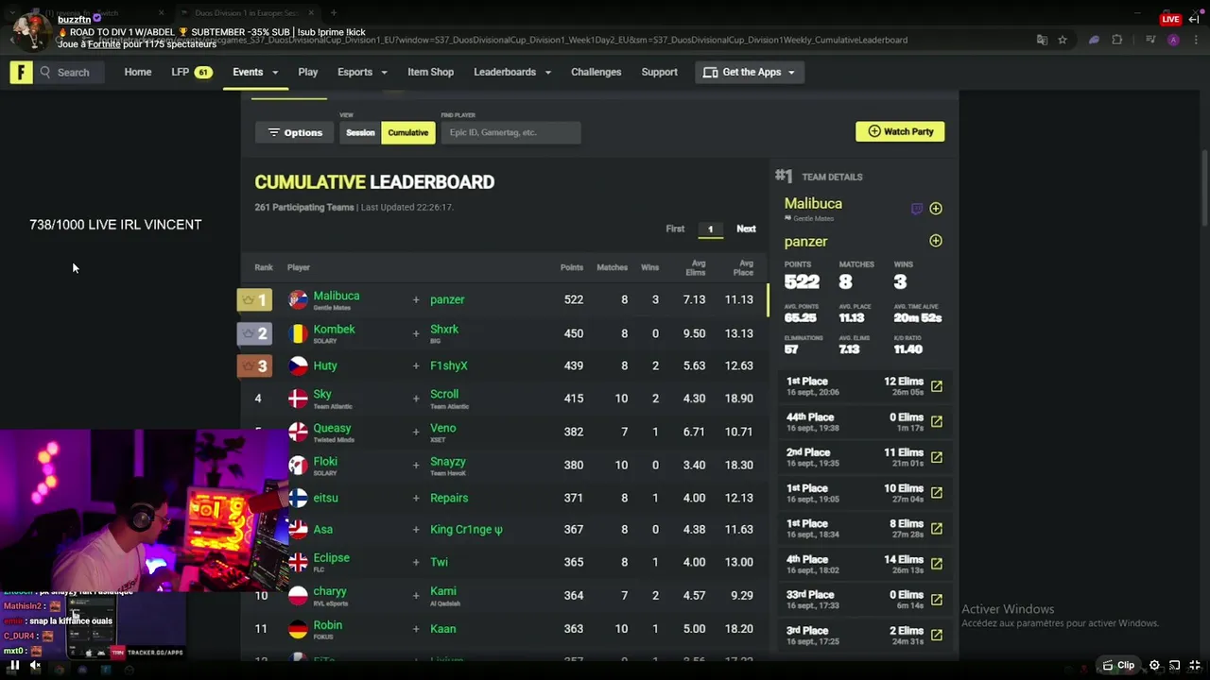Image resolution: width=1210 pixels, height=680 pixels.
Task: Open the 1st Place 10 Elims match
Action: [936, 493]
